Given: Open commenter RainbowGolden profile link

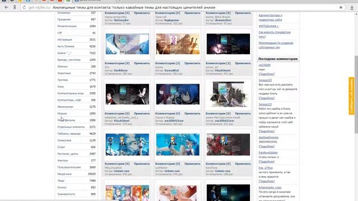Looking at the screenshot, I should 268,152.
